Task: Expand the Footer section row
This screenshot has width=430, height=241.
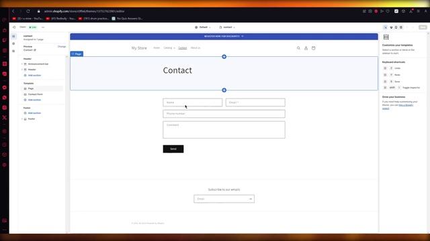Action: tap(22, 119)
